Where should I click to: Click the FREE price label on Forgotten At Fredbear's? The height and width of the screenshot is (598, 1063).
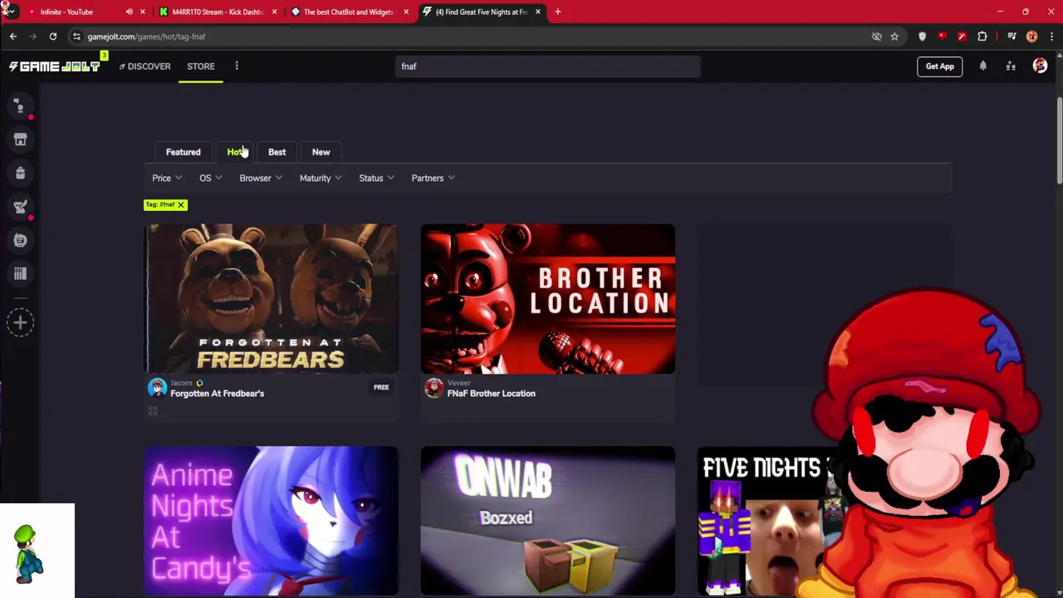381,387
